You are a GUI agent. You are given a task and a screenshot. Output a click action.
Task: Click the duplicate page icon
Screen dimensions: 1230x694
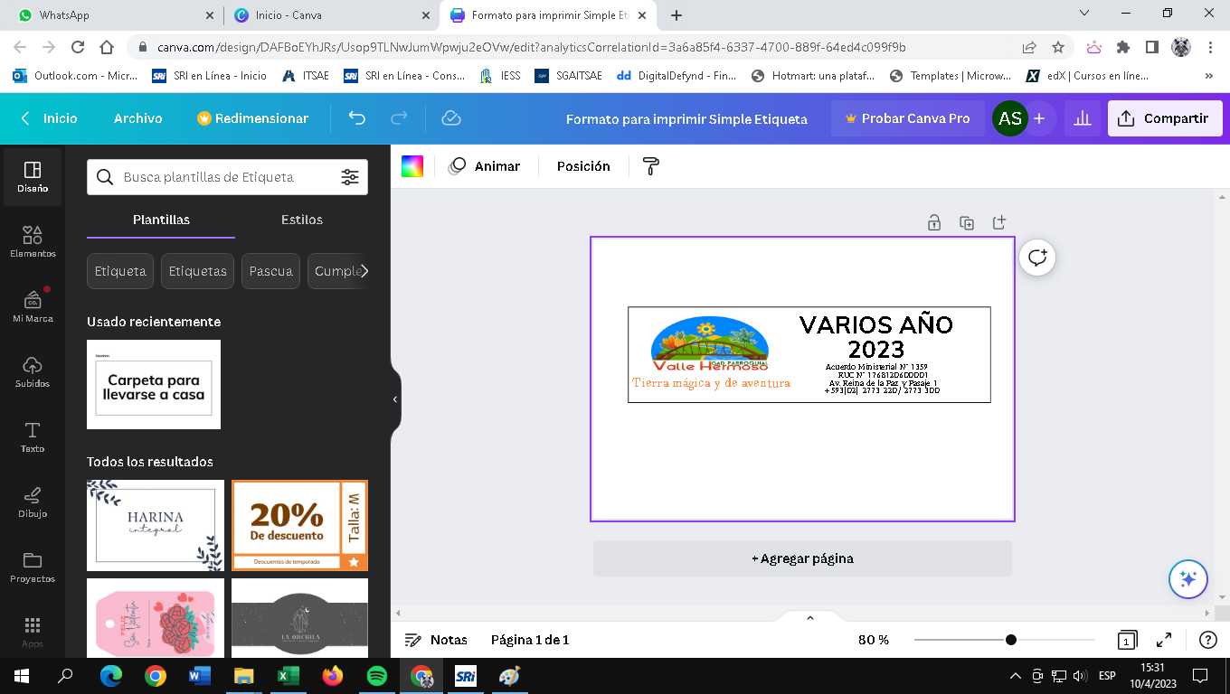(x=967, y=222)
